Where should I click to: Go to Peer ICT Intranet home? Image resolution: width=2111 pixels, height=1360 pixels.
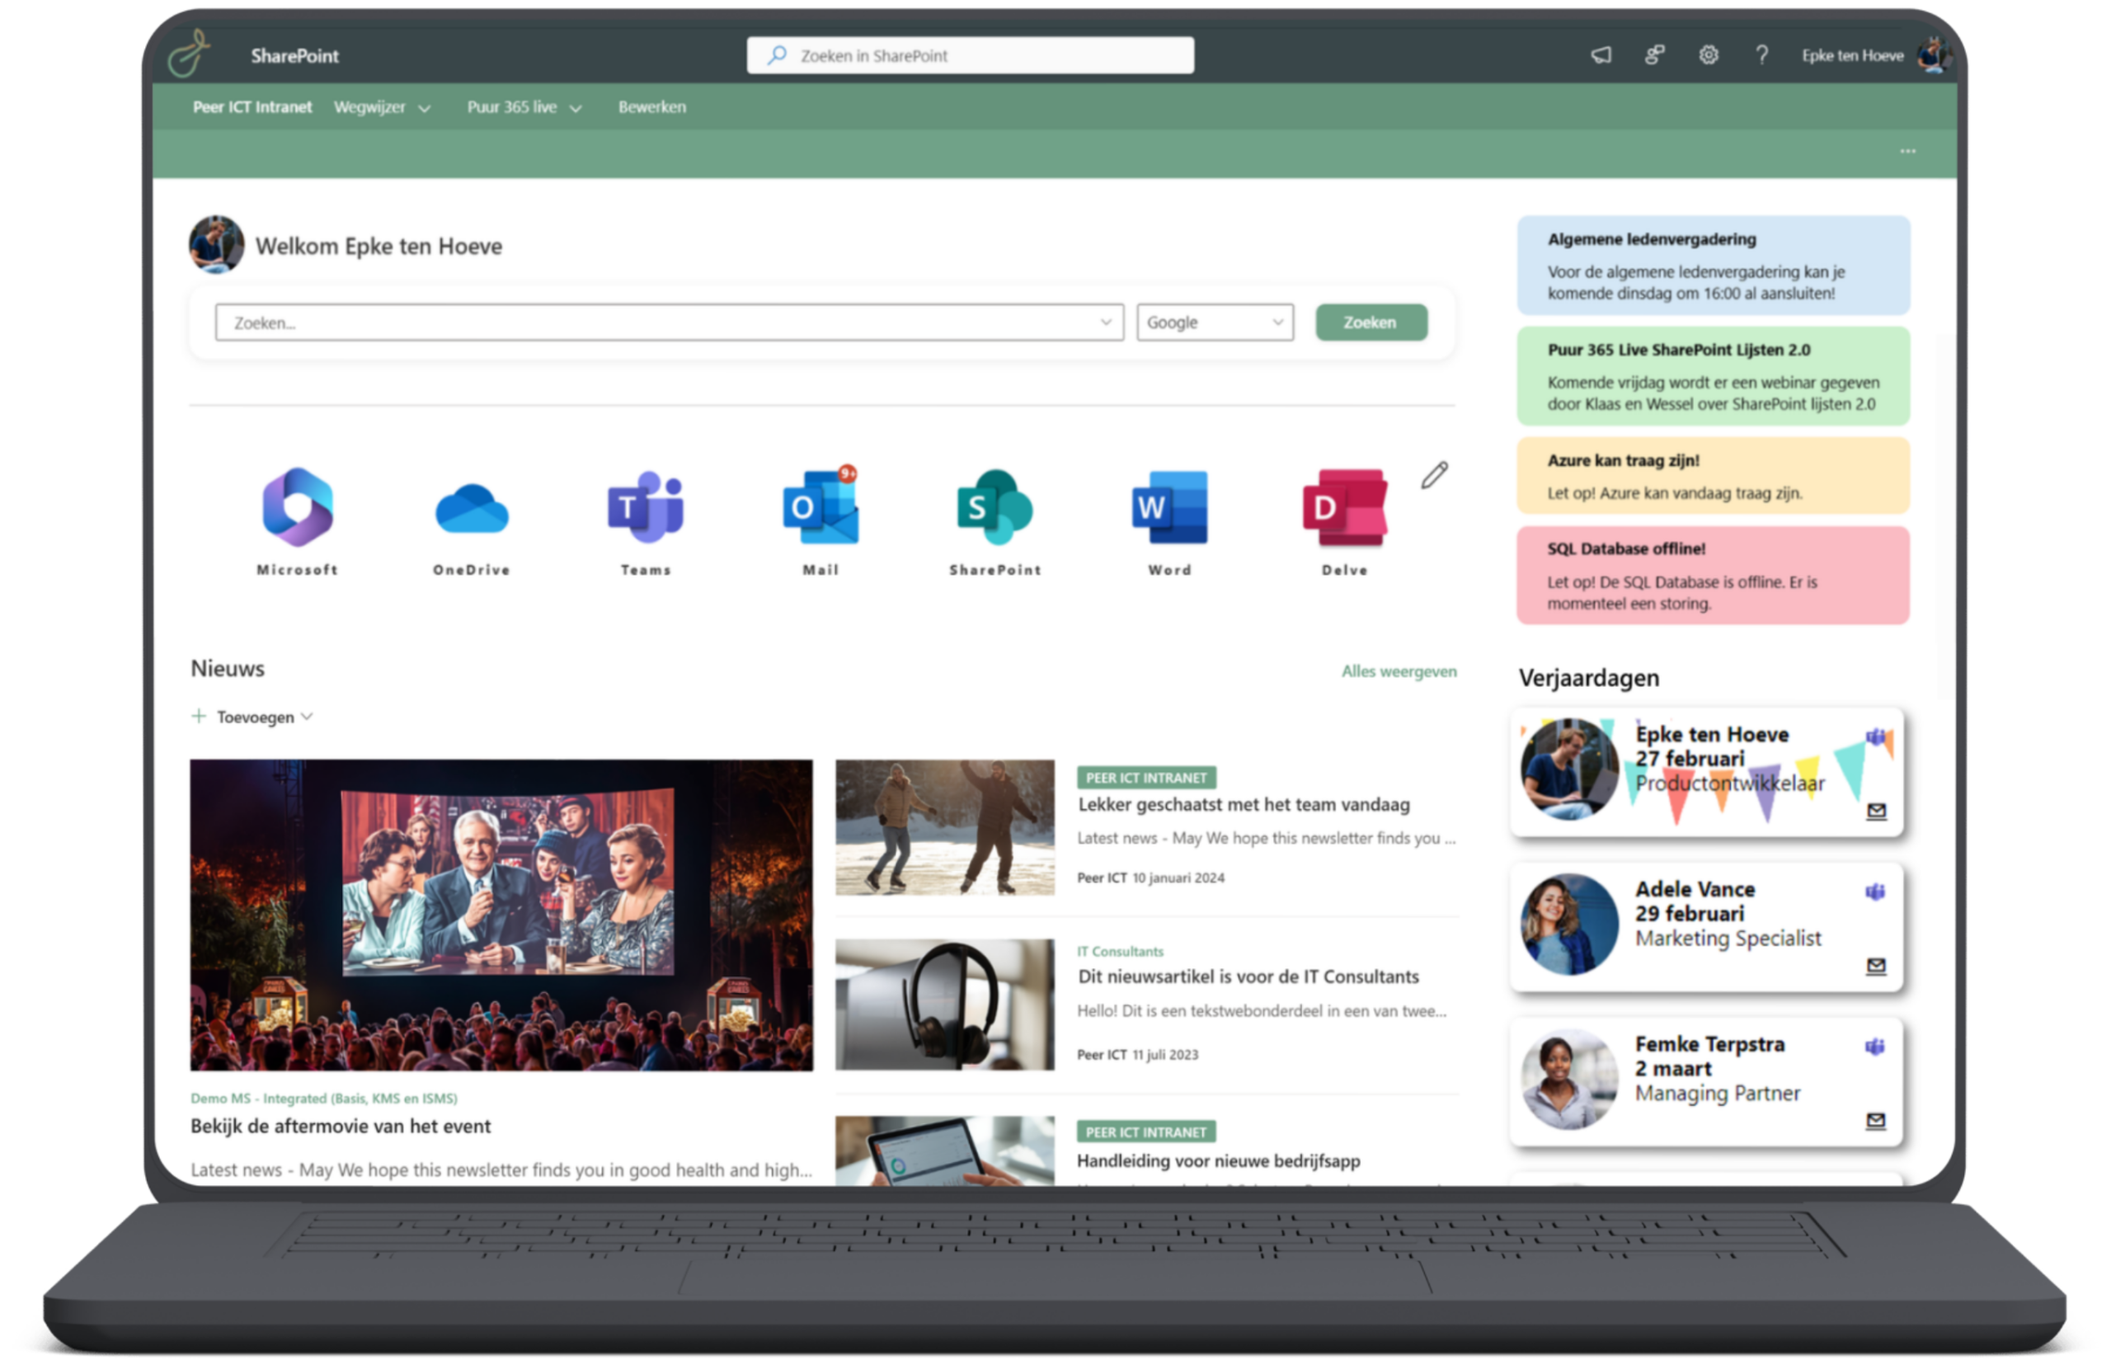(x=252, y=107)
